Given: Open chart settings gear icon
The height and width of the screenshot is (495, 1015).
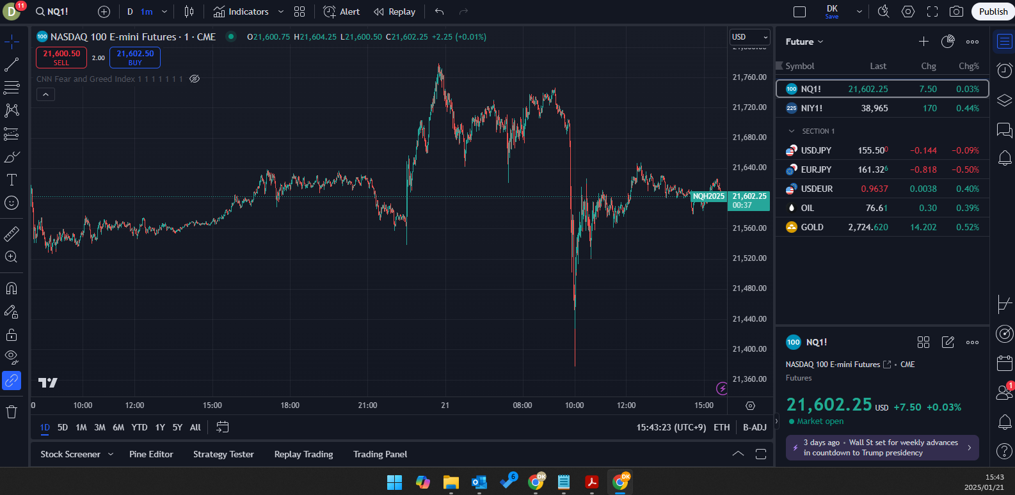Looking at the screenshot, I should click(908, 12).
